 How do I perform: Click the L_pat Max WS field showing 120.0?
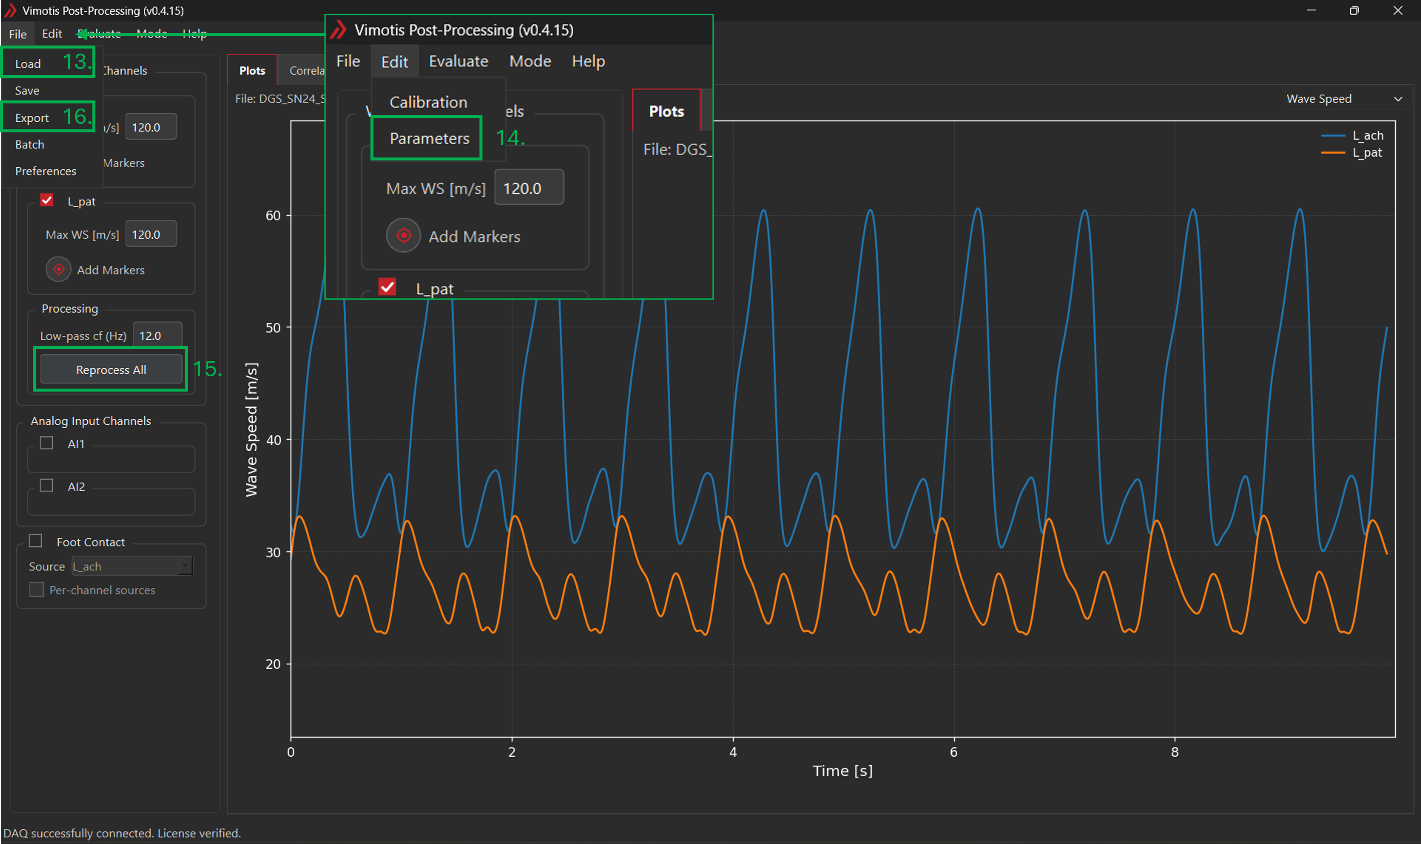tap(151, 235)
